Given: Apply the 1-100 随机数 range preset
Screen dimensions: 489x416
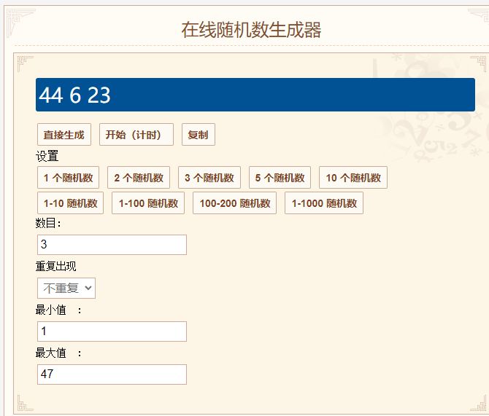Looking at the screenshot, I should click(148, 203).
